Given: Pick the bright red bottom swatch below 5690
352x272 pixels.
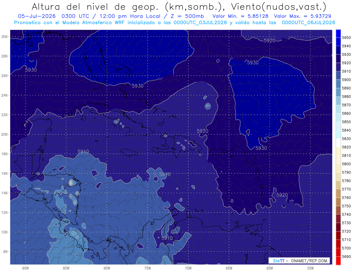Looking at the screenshot, I should [338, 261].
